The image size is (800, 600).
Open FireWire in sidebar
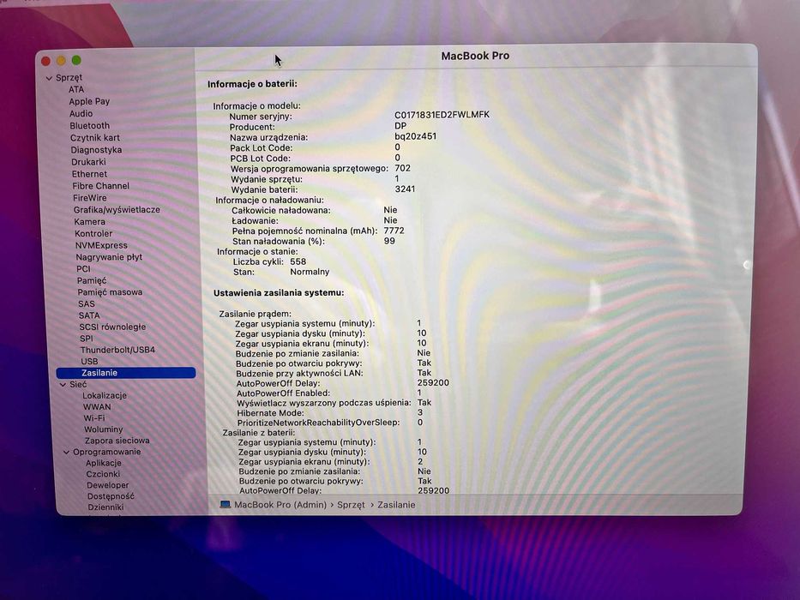coord(90,198)
